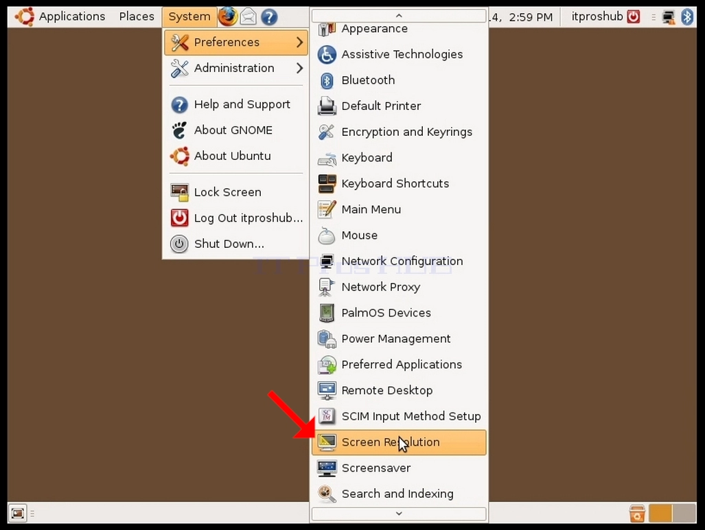Open the Places menu

[x=137, y=16]
